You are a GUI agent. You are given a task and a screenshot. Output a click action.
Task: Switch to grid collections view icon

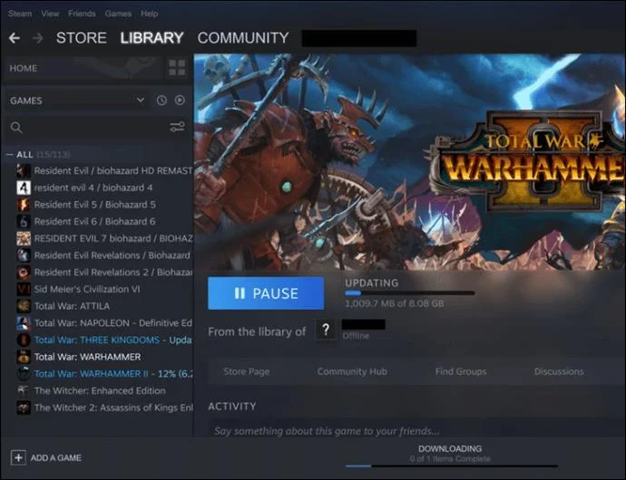pyautogui.click(x=177, y=68)
